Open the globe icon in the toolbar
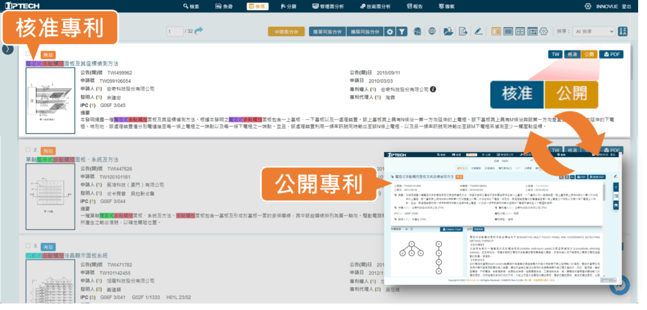Screen dimensions: 647x310 pyautogui.click(x=433, y=31)
